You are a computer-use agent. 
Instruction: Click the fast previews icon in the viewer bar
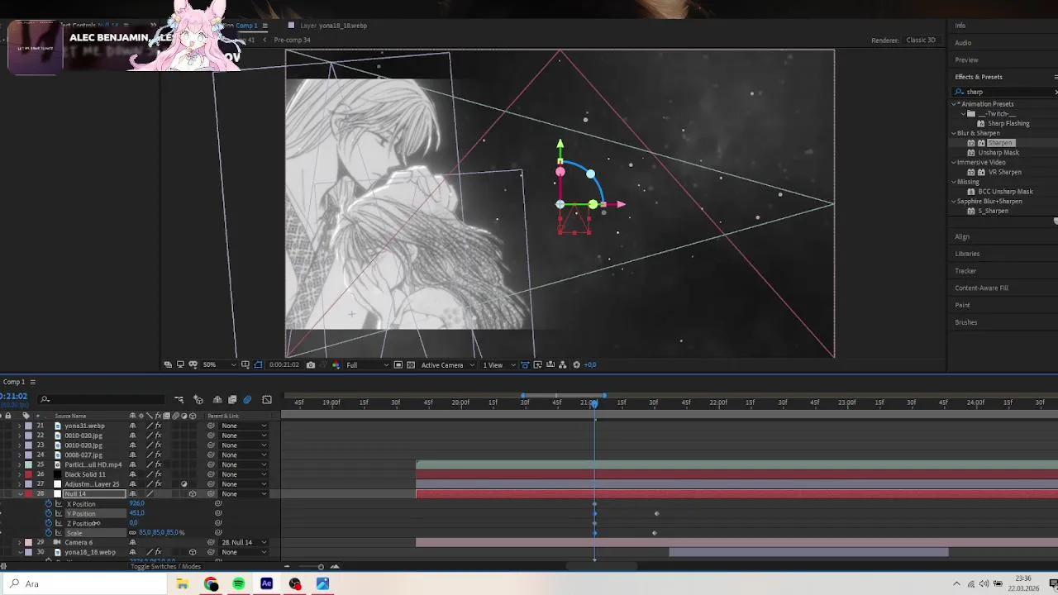(538, 364)
